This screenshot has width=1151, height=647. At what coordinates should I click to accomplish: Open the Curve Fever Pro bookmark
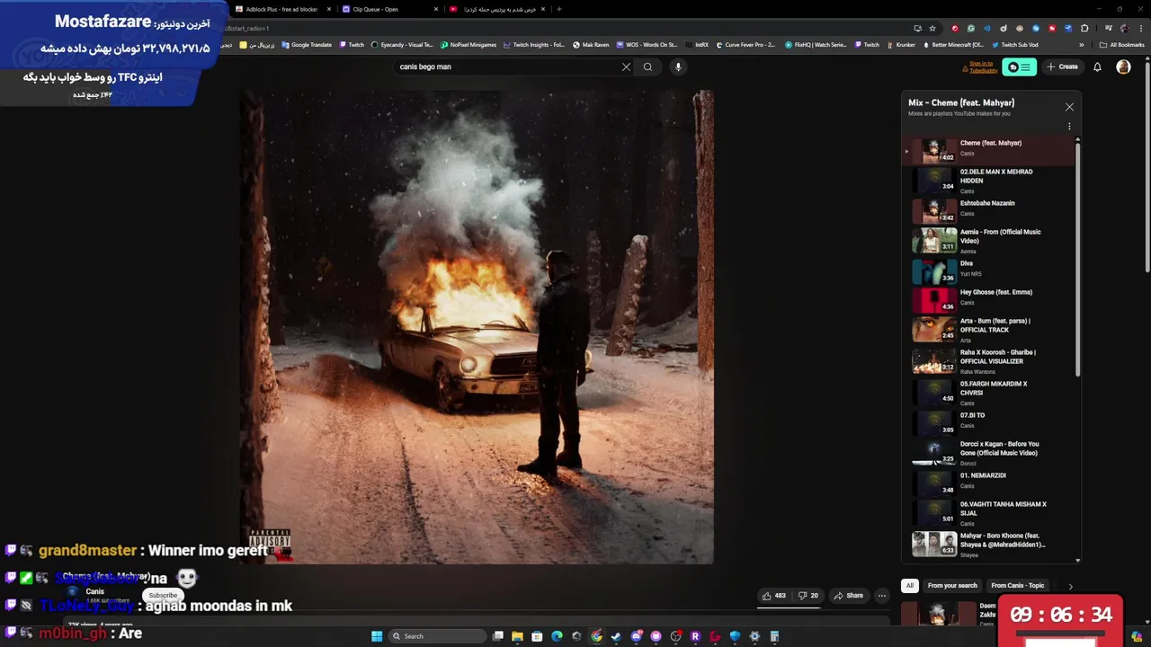pos(745,45)
